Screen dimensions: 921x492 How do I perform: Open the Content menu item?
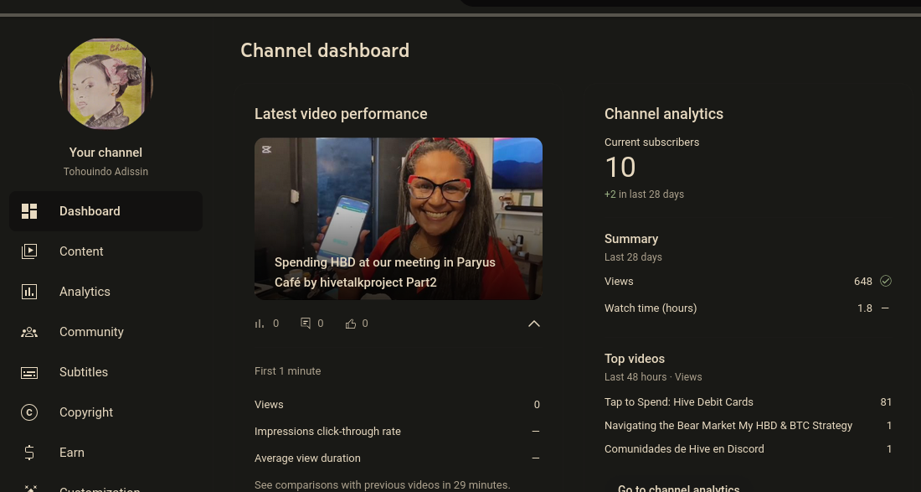tap(105, 251)
